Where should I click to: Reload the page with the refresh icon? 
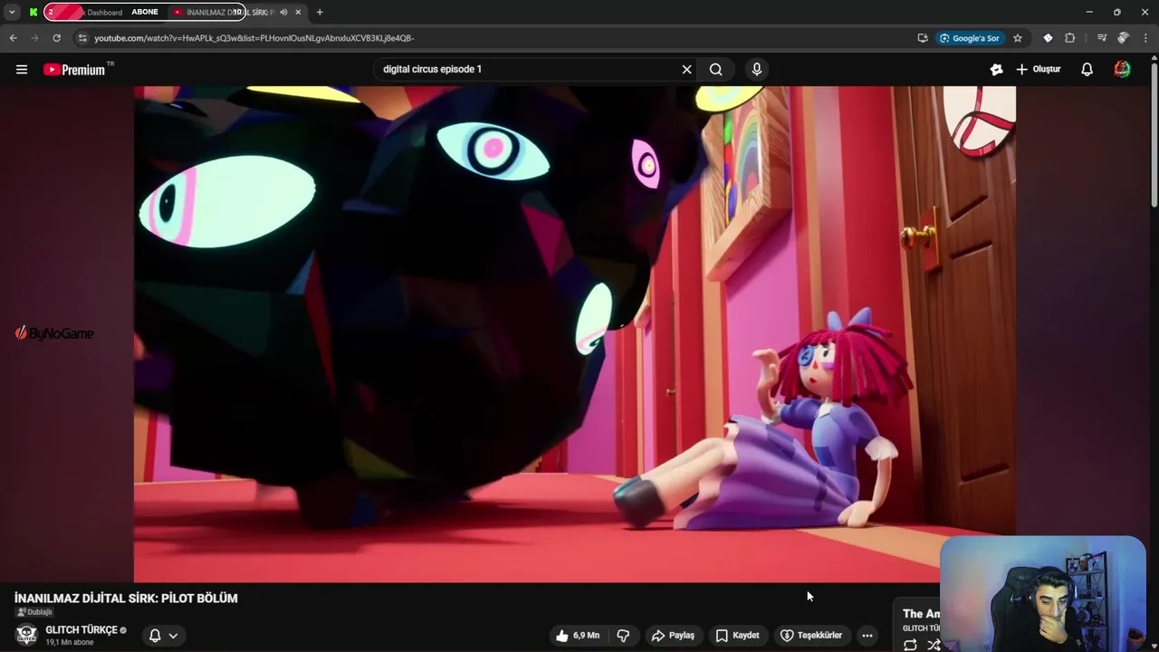click(56, 38)
